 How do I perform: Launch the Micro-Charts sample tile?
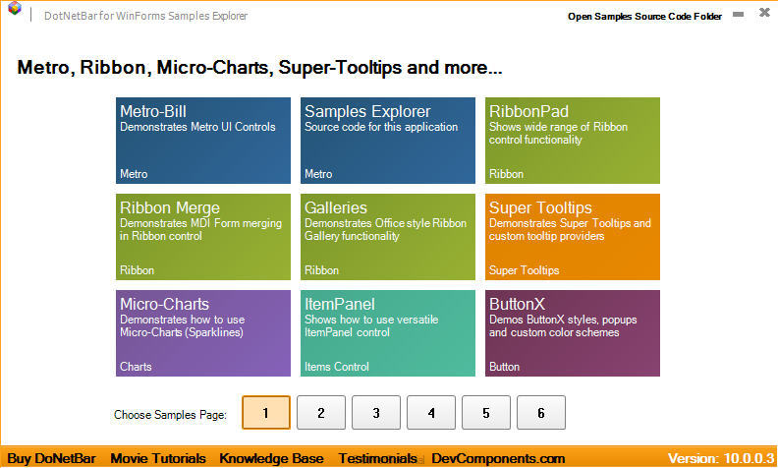click(x=203, y=333)
